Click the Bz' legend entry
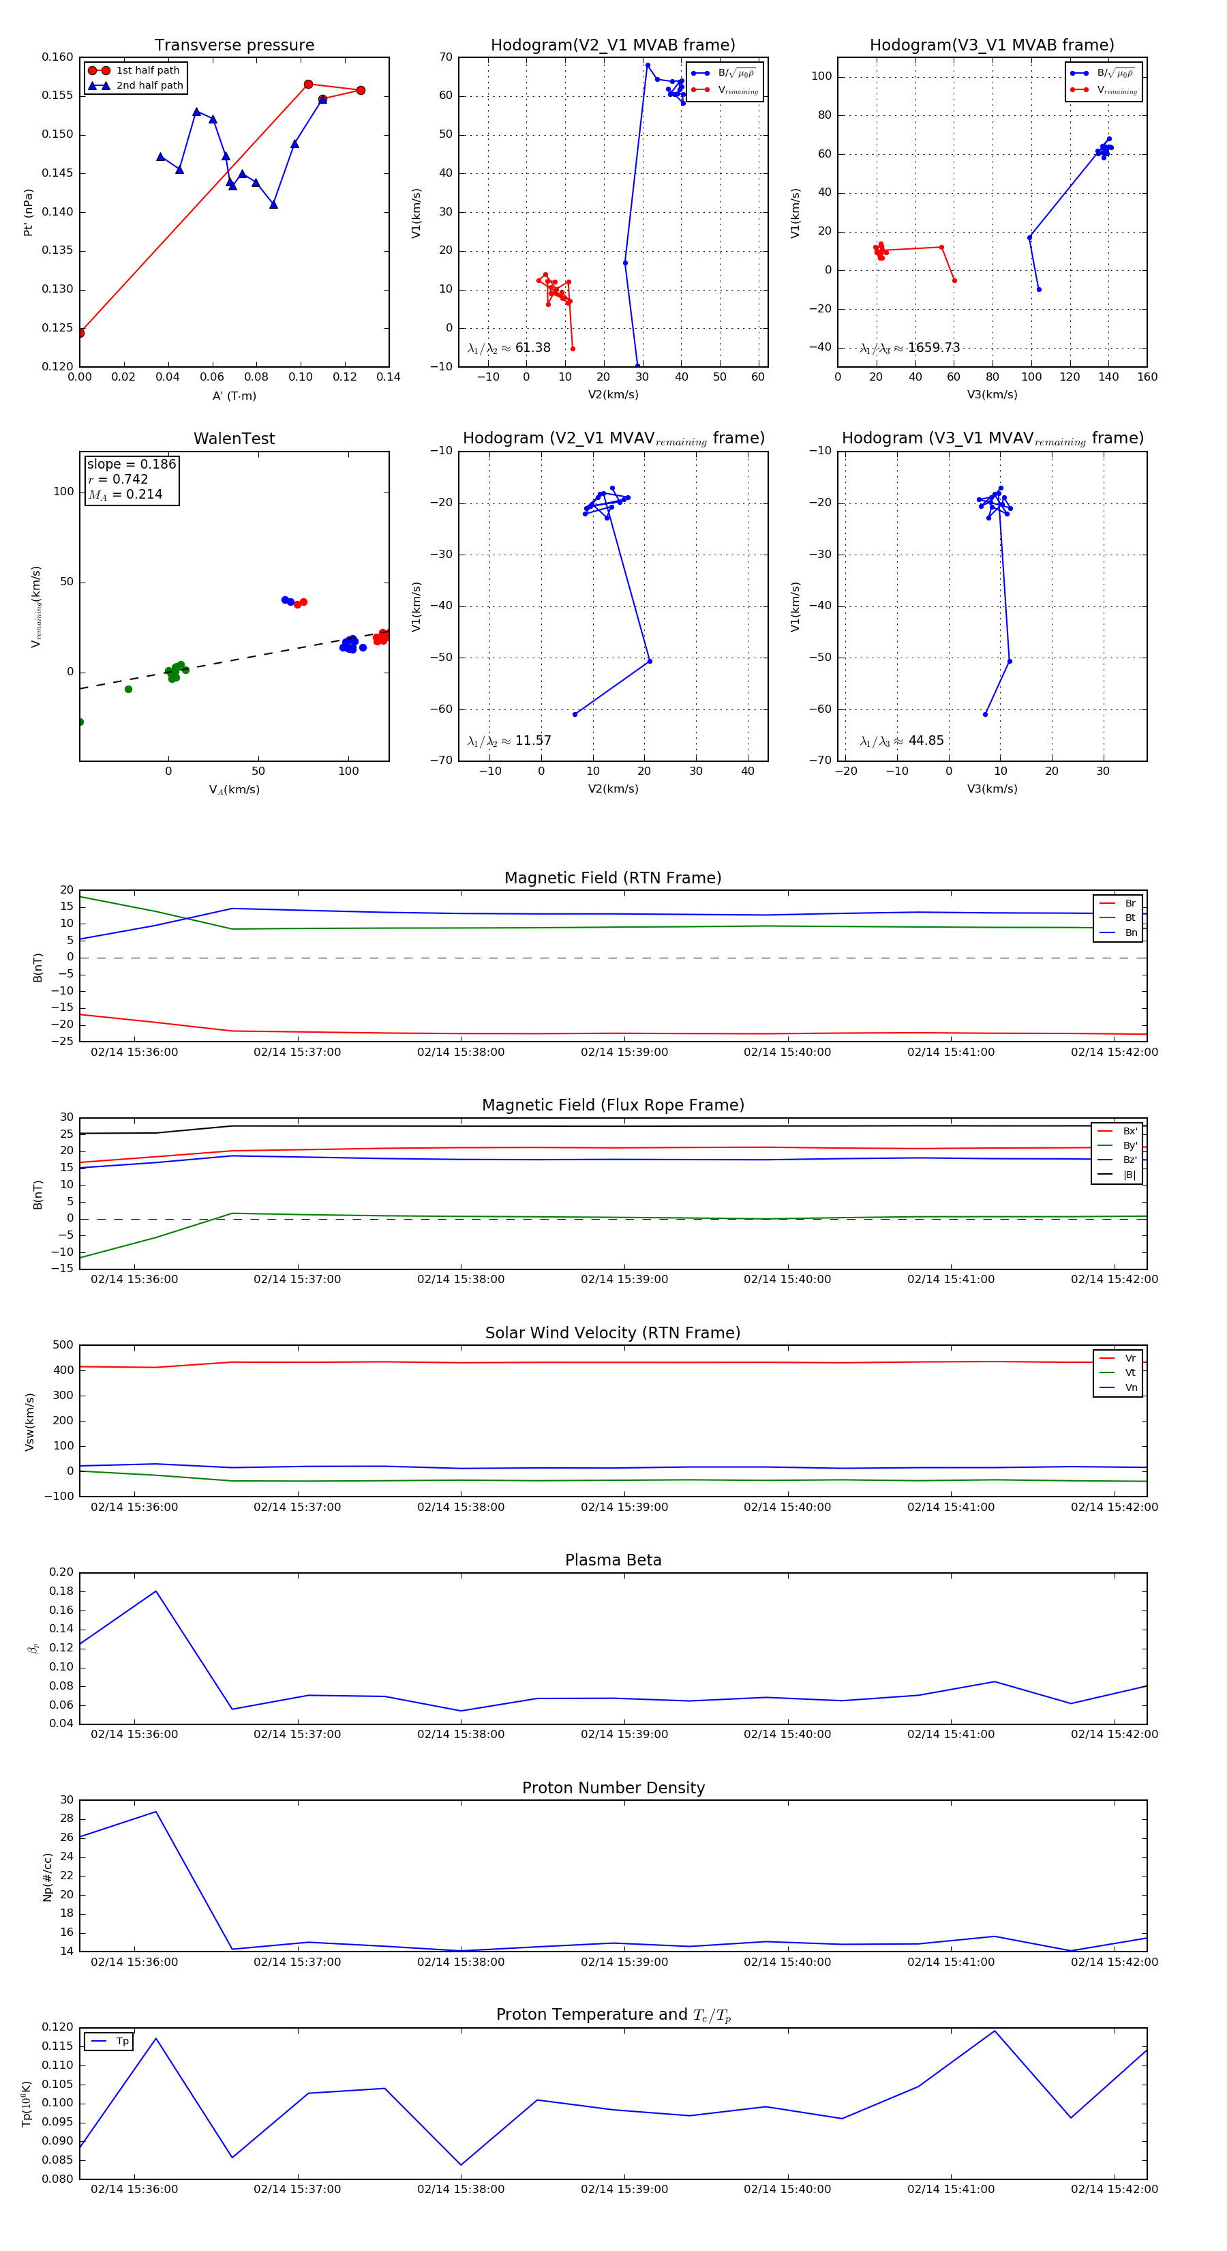The image size is (1227, 2251). coord(1117,1160)
